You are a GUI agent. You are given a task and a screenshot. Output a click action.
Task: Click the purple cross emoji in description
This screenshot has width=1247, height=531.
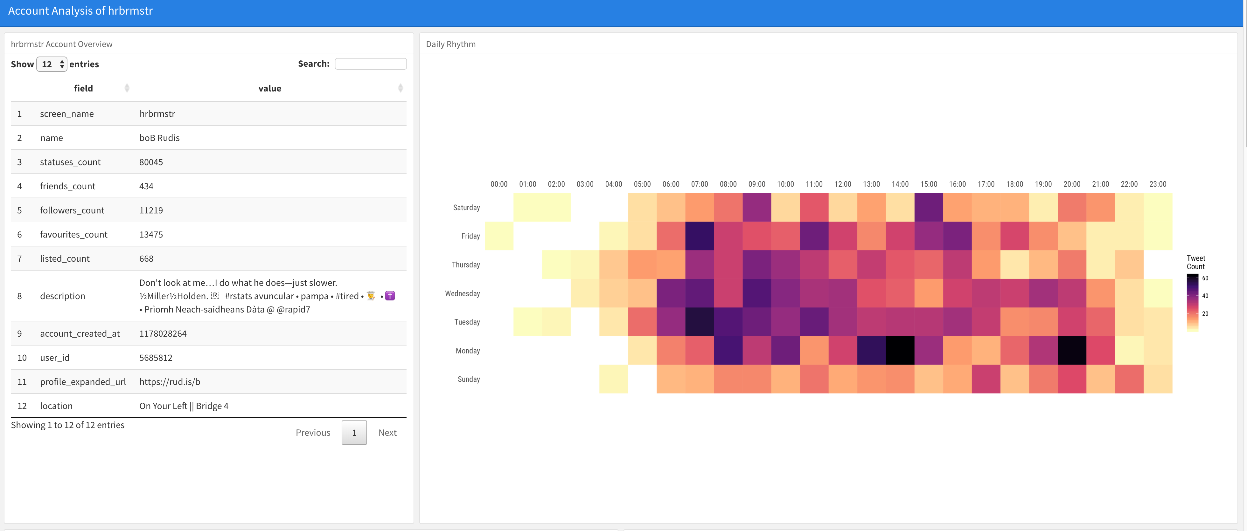[390, 296]
